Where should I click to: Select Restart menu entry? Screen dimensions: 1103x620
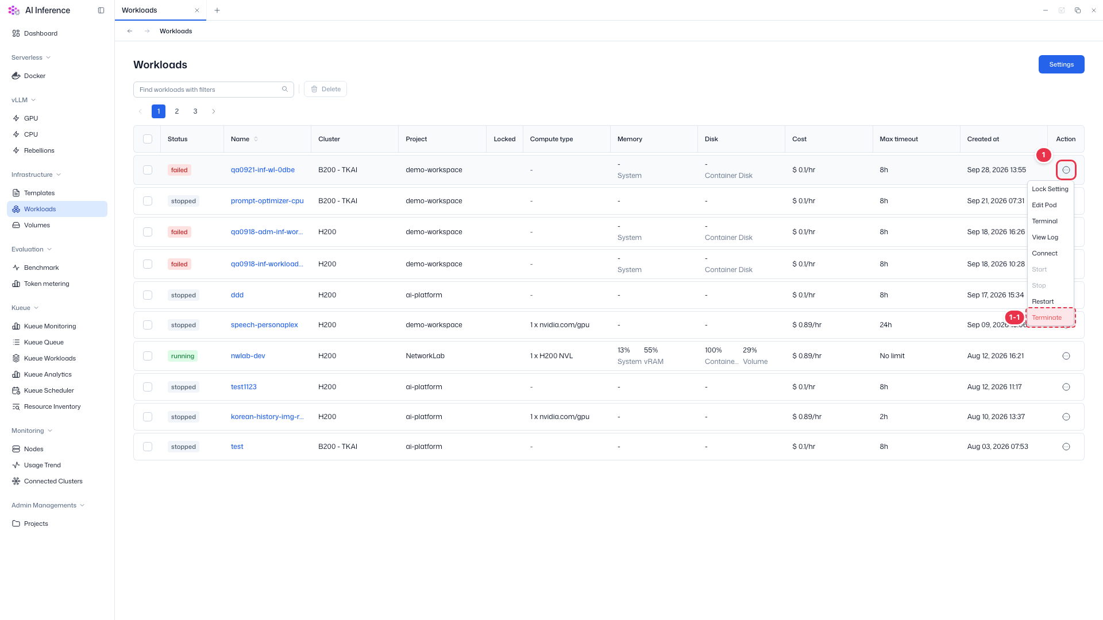point(1050,301)
